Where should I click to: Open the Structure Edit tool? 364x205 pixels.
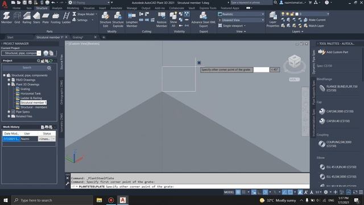click(105, 19)
